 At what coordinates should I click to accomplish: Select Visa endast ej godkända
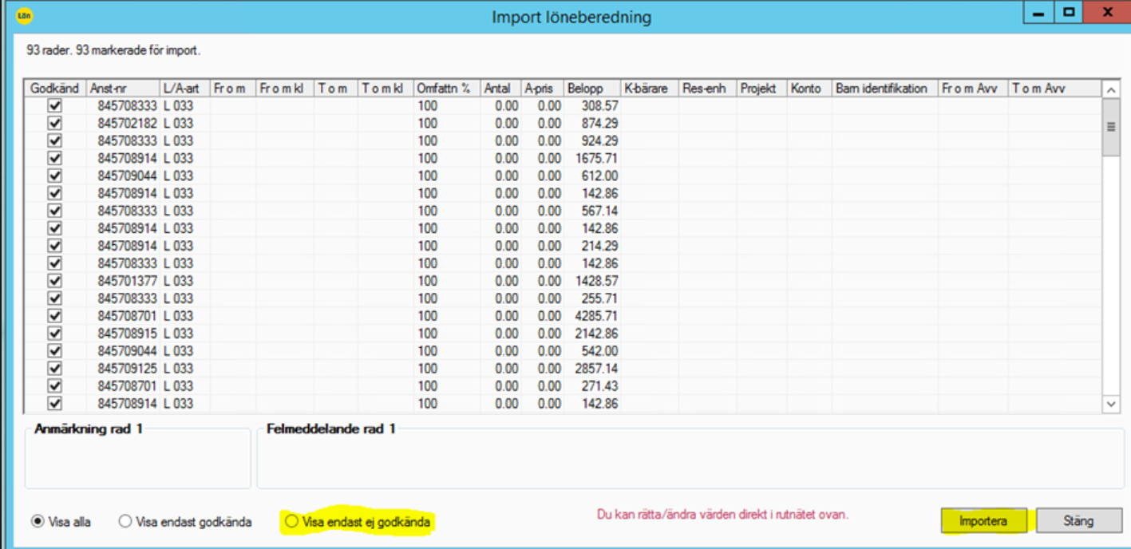coord(292,521)
